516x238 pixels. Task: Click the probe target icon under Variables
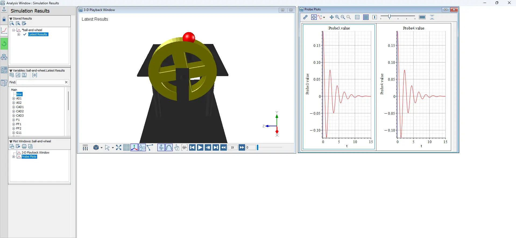coord(35,75)
